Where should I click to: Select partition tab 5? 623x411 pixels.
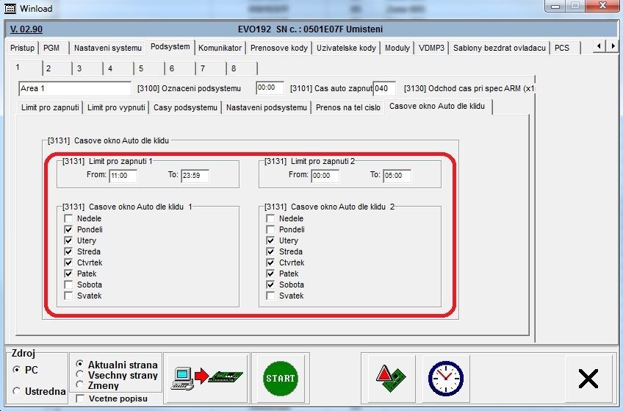[x=140, y=68]
